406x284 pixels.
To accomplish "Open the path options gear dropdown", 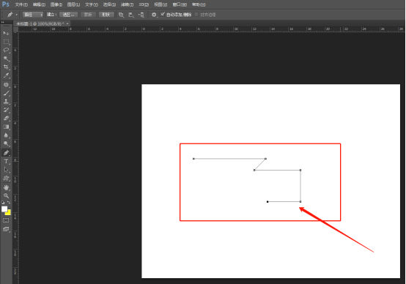I will point(154,15).
